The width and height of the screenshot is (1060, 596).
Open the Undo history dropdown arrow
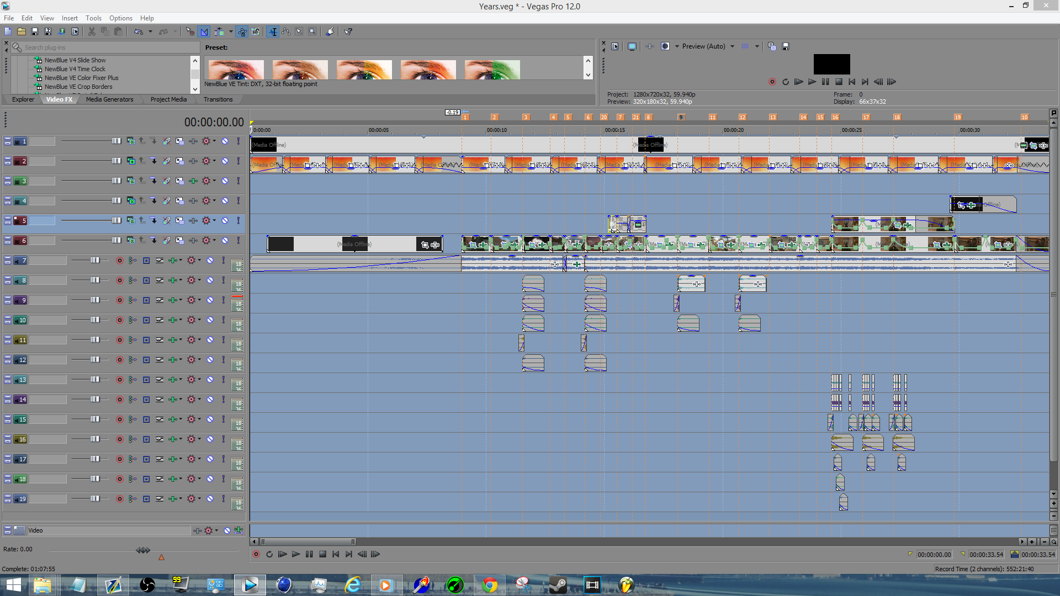[x=150, y=31]
